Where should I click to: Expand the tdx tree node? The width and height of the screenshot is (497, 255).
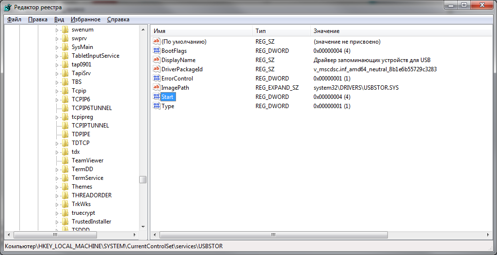point(57,152)
